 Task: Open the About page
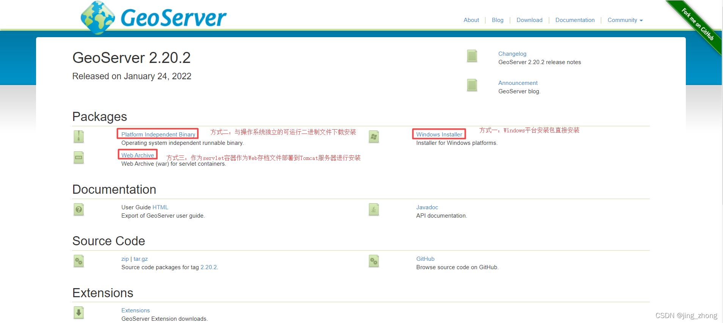pyautogui.click(x=471, y=20)
